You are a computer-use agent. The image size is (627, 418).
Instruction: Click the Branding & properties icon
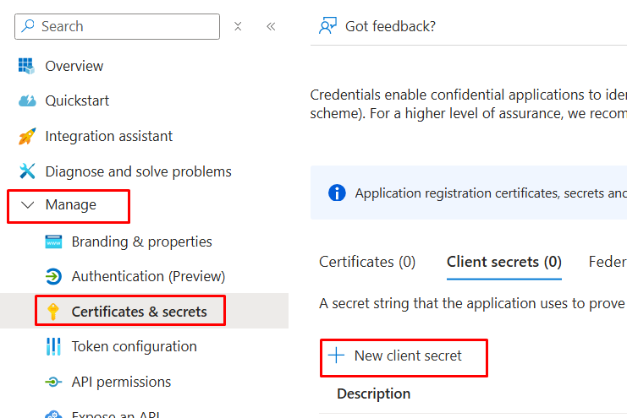(53, 242)
